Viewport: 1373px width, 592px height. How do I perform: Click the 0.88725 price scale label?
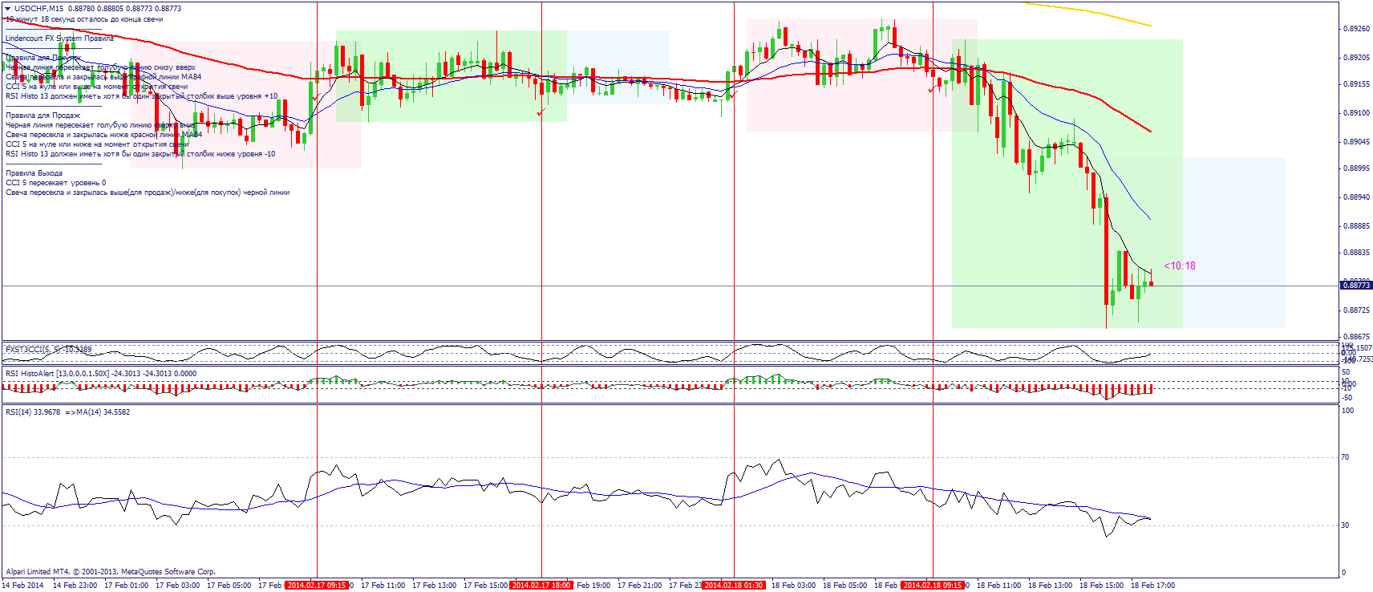[x=1357, y=310]
